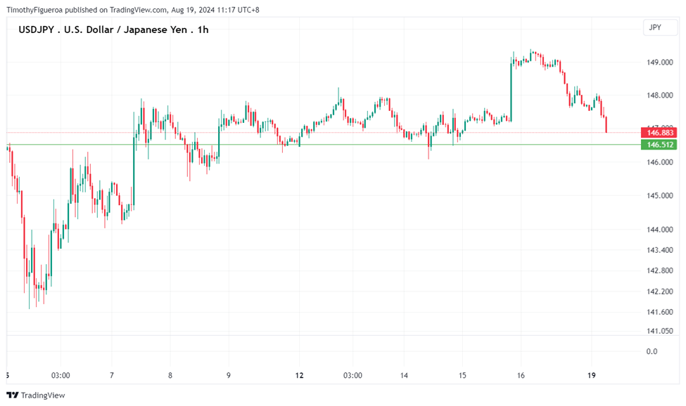The image size is (686, 406).
Task: Click the 0.0 label on the lower scale
Action: (652, 351)
